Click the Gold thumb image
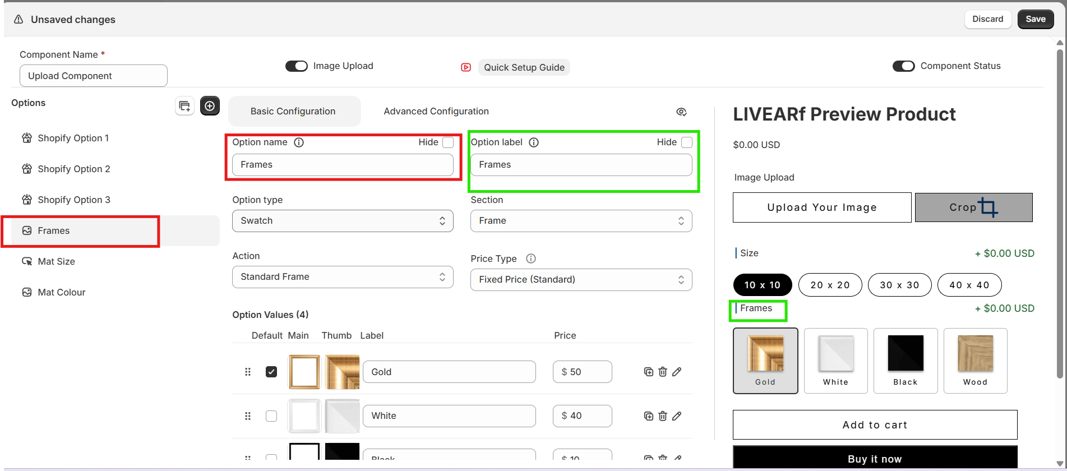1067x471 pixels. [x=342, y=372]
